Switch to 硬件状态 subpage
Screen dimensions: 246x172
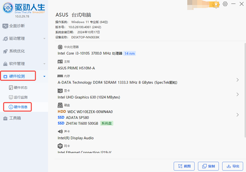(x=20, y=88)
